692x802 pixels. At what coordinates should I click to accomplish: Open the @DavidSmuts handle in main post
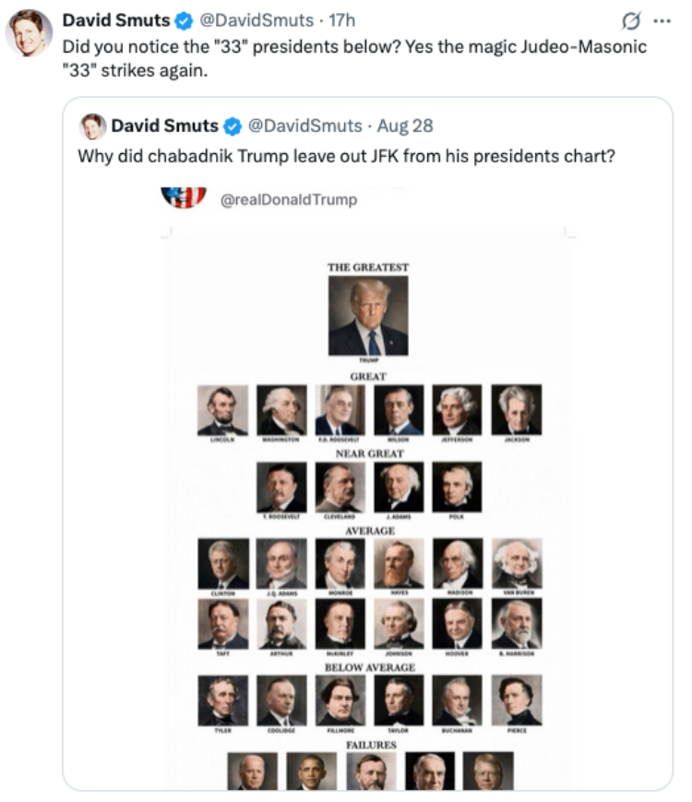click(x=257, y=20)
